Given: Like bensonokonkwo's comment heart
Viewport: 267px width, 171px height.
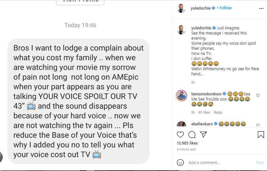Looking at the screenshot, I should [258, 96].
